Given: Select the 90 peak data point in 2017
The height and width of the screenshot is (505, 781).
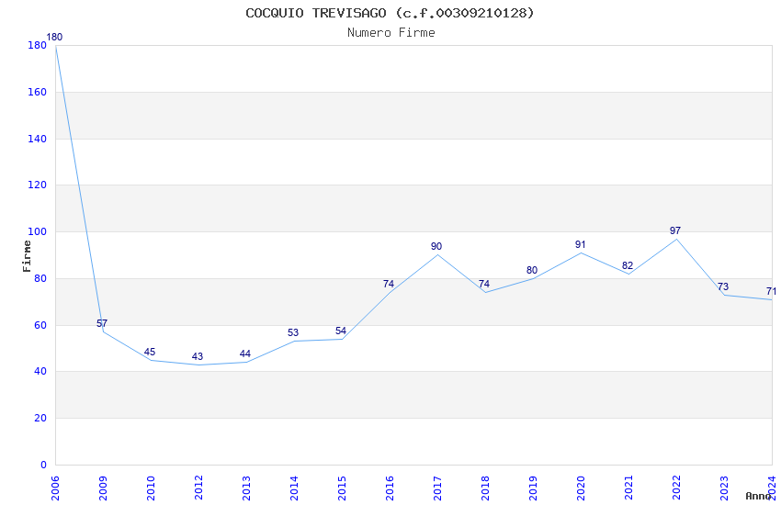Looking at the screenshot, I should (x=436, y=246).
